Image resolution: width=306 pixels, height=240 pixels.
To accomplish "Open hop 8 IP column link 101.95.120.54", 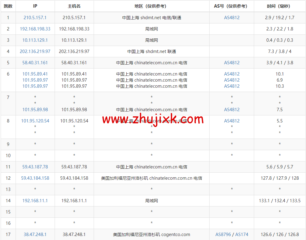I will 35,121.
